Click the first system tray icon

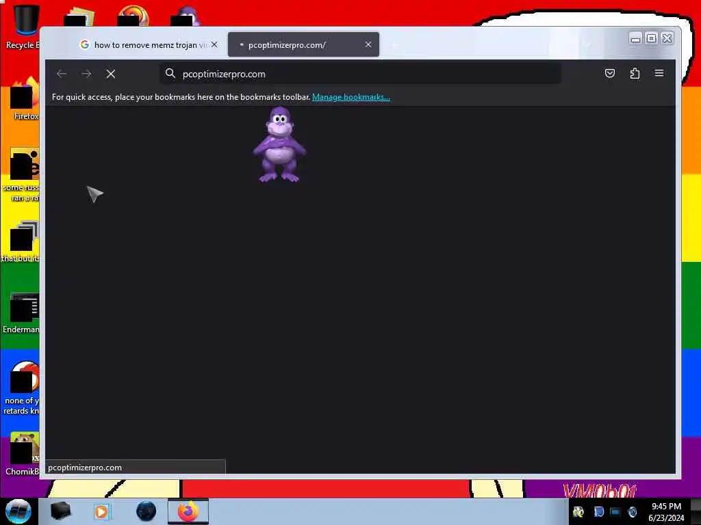click(x=578, y=511)
